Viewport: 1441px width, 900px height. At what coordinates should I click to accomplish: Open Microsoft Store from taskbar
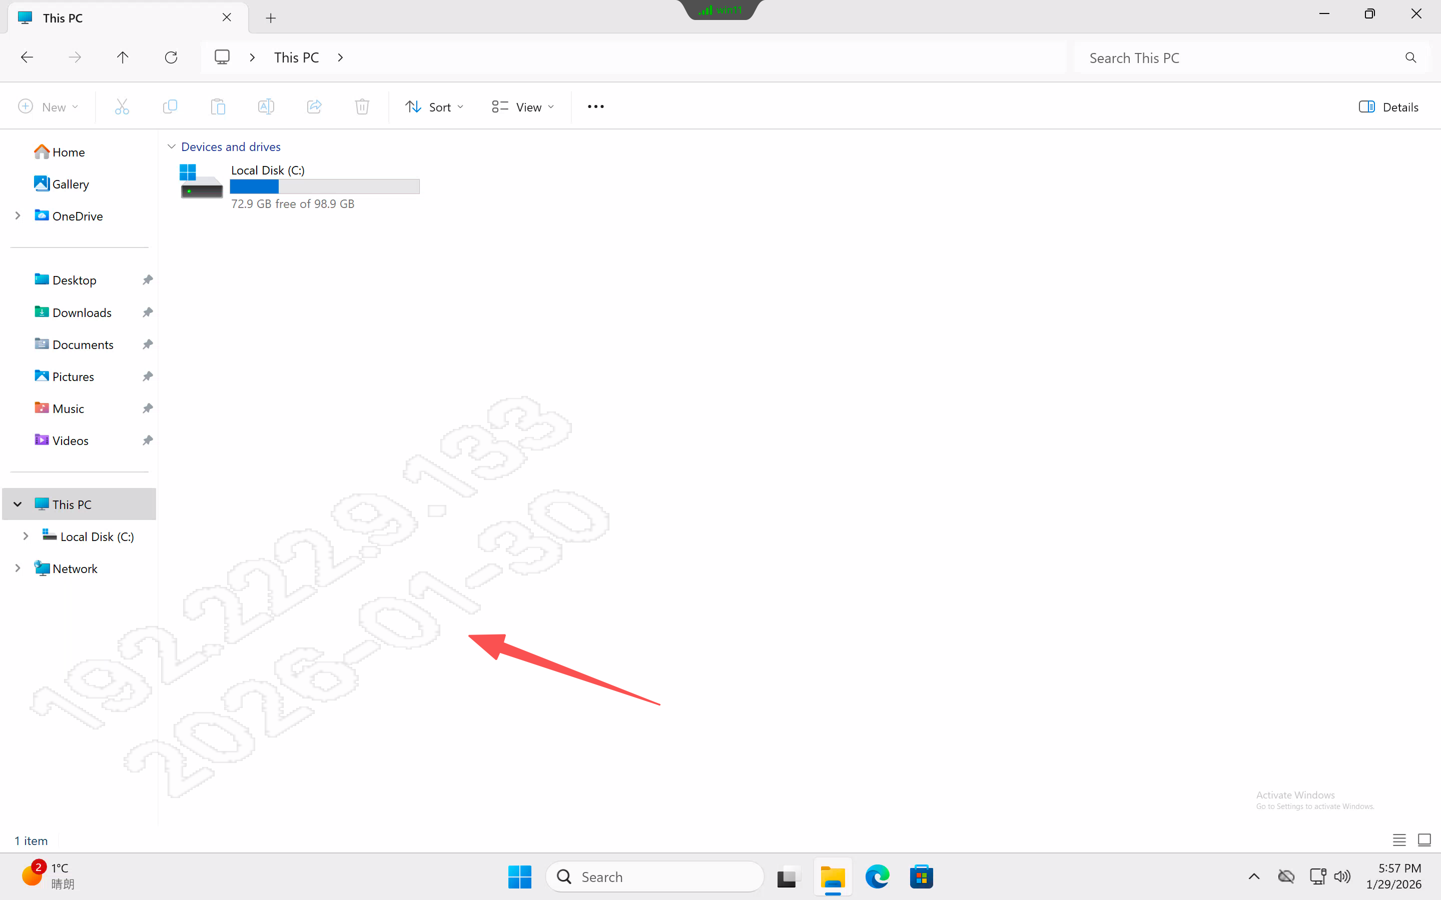(x=921, y=877)
